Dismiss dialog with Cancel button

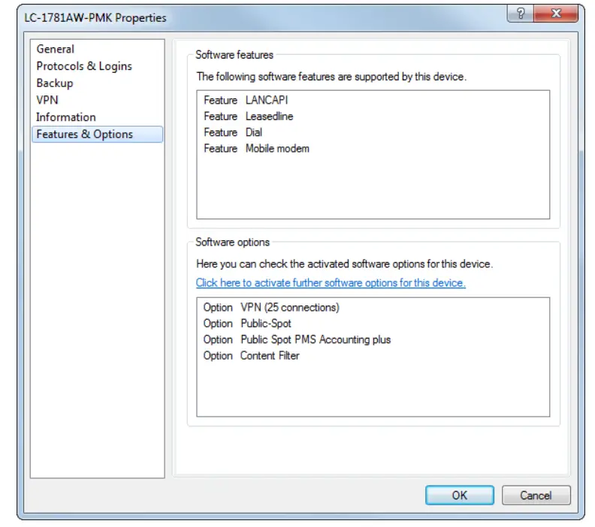point(536,495)
